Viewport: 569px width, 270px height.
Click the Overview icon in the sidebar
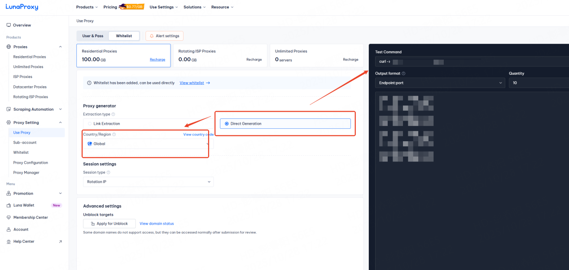[x=8, y=25]
